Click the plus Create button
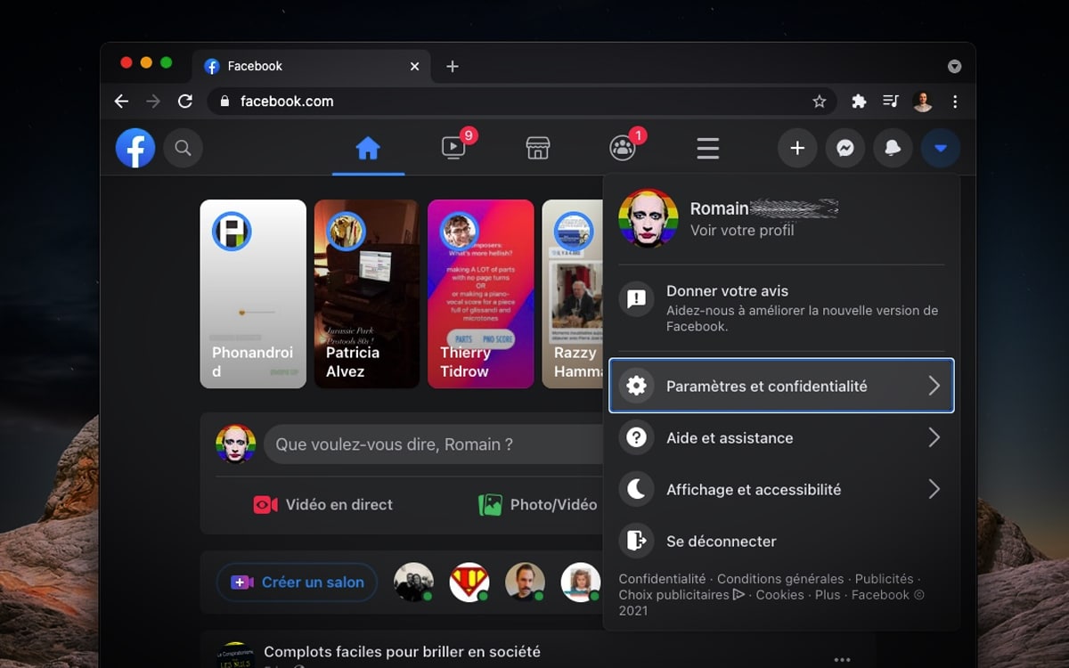 [x=797, y=148]
